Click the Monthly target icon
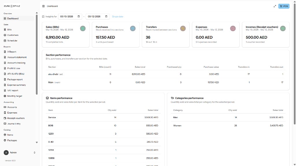Image resolution: width=296 pixels, height=166 pixels. [5, 96]
